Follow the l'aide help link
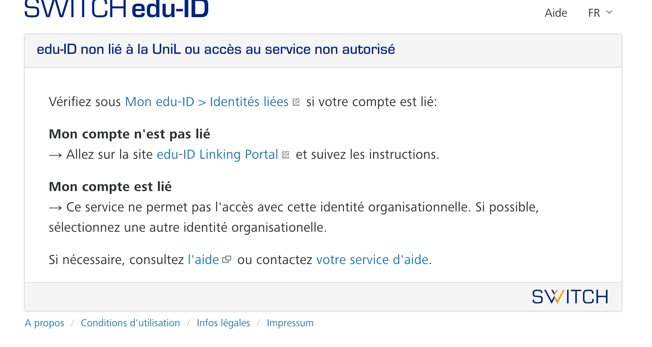The image size is (652, 347). pyautogui.click(x=203, y=260)
